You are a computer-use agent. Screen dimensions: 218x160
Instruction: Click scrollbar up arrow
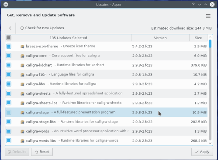210,37
